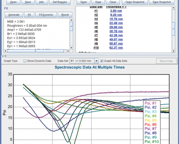Open the 62.37 nm thickness for data set #10
Image resolution: width=179 pixels, height=144 pixels.
[116, 48]
